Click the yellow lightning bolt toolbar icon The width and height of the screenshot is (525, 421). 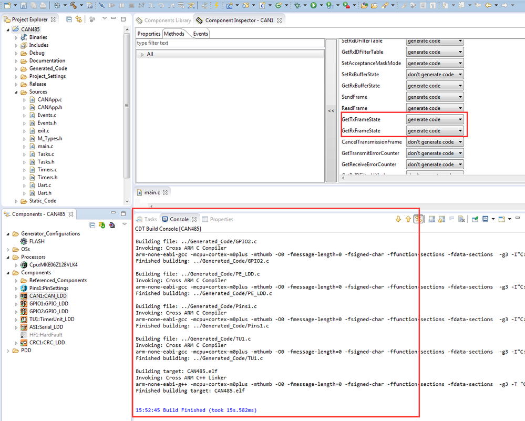pyautogui.click(x=217, y=5)
